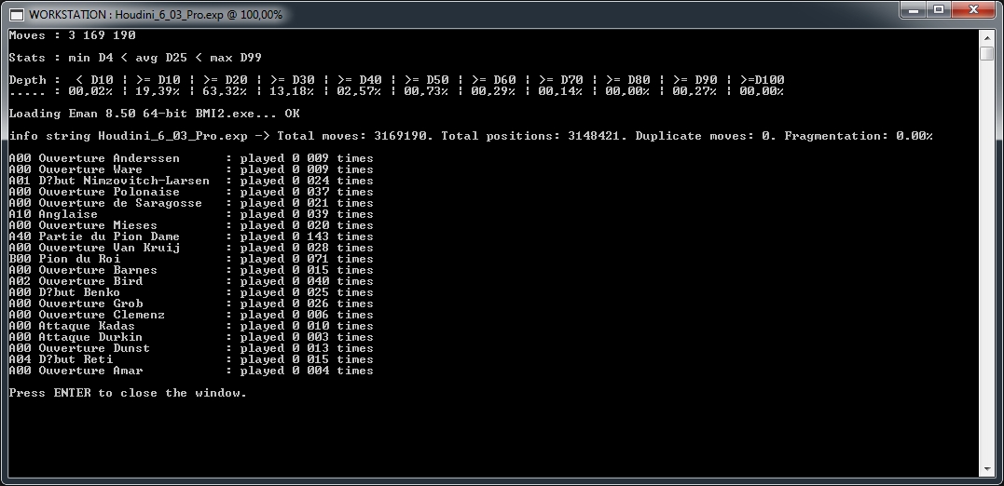Screen dimensions: 1004x486
Task: Click the vertical scrollbar thumb
Action: (x=986, y=52)
